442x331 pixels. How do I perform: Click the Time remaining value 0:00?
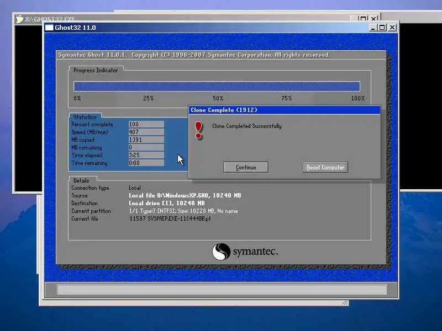pyautogui.click(x=146, y=163)
